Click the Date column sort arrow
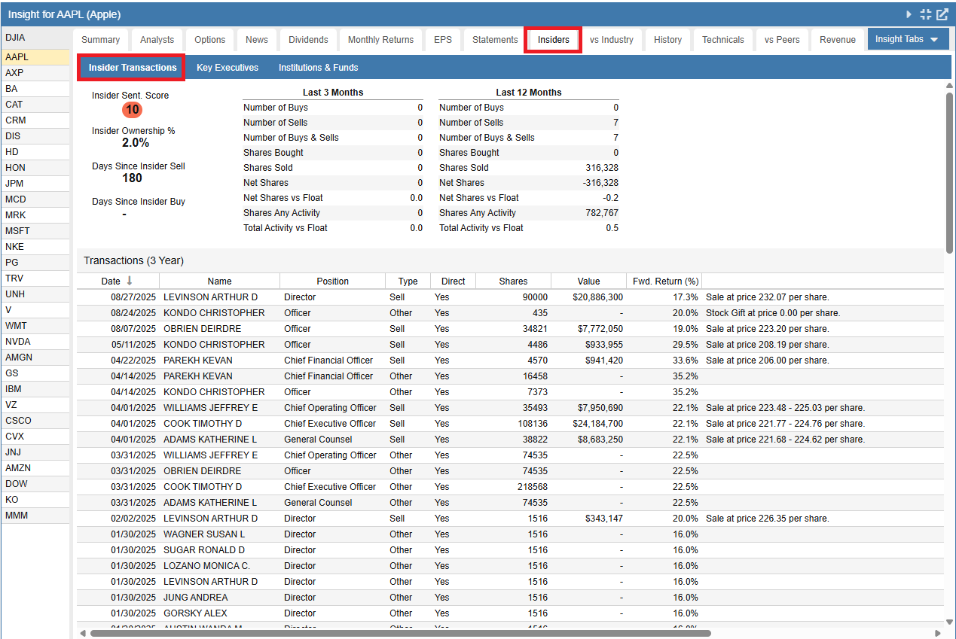Screen dimensions: 956x639 (x=130, y=281)
